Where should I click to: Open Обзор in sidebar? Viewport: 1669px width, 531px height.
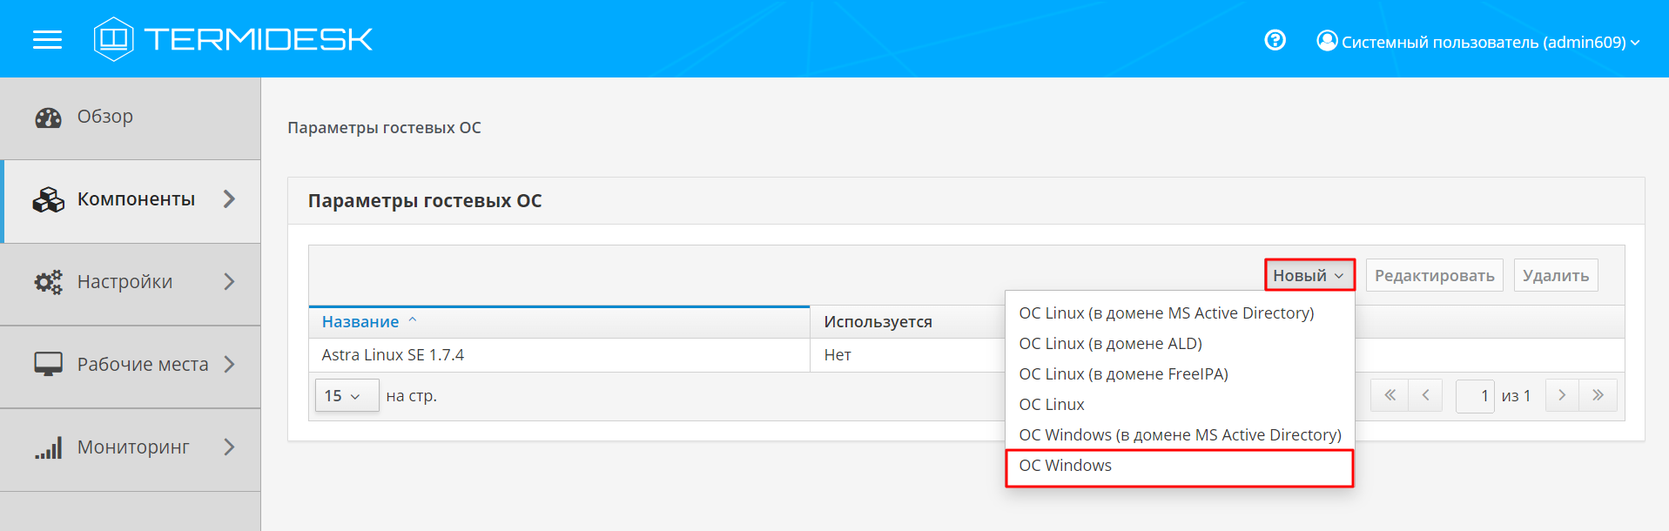coord(131,118)
